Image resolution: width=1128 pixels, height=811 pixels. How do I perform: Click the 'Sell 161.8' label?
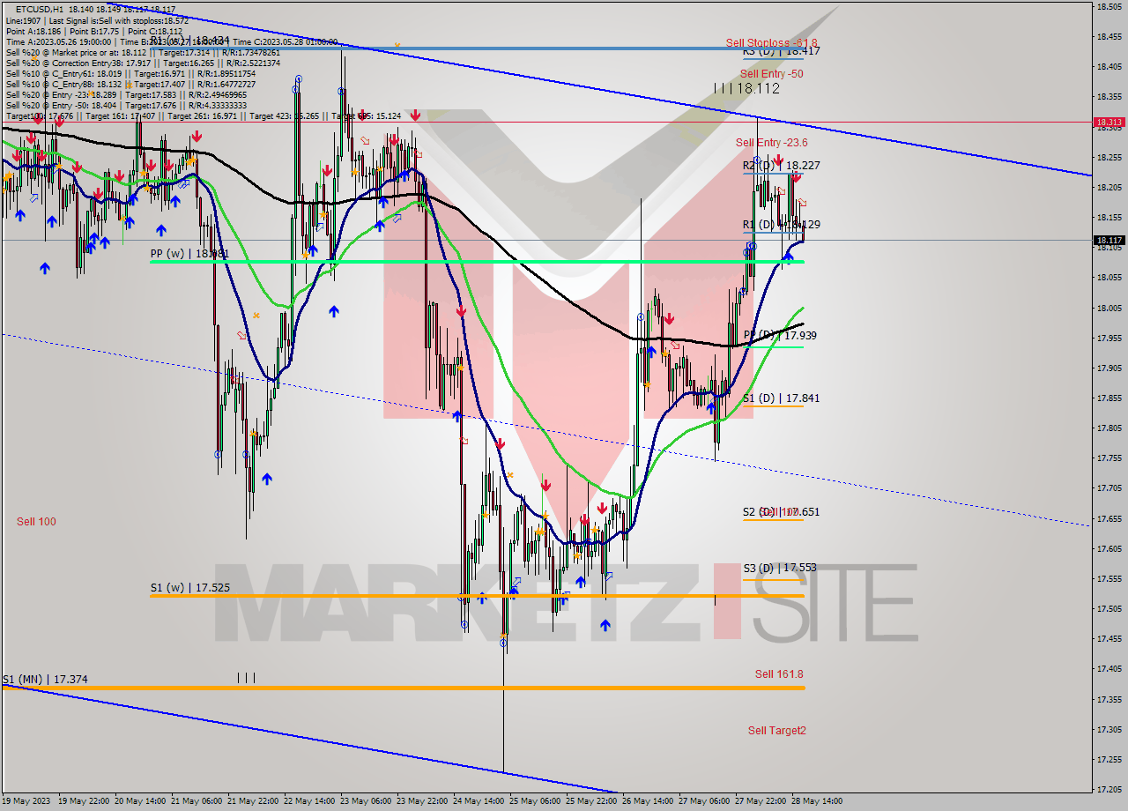click(779, 674)
